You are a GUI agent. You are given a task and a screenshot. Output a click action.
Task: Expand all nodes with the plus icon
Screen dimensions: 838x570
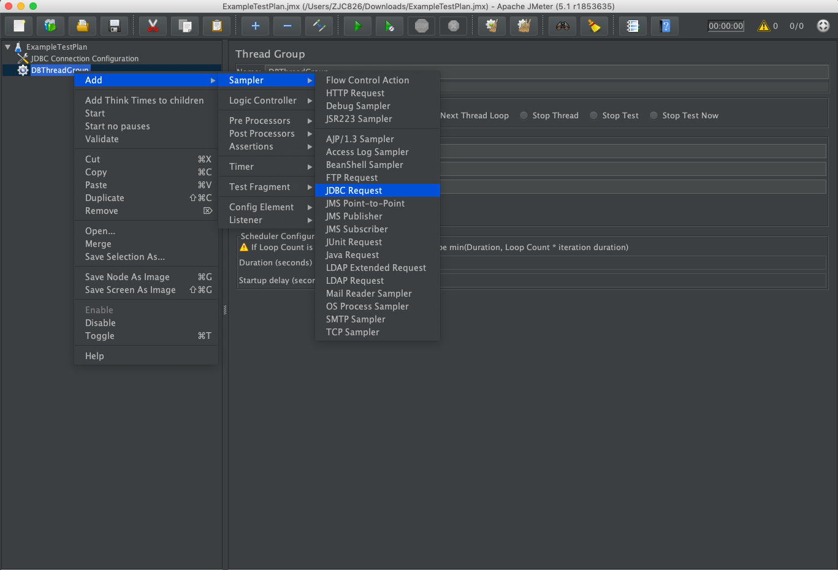pos(256,26)
